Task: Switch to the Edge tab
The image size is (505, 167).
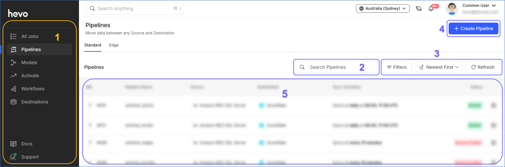Action: coord(114,45)
